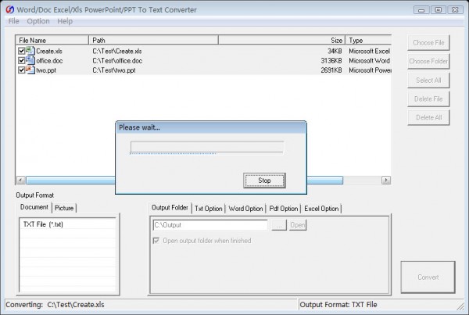Close the converter window
This screenshot has width=469, height=315.
click(455, 10)
